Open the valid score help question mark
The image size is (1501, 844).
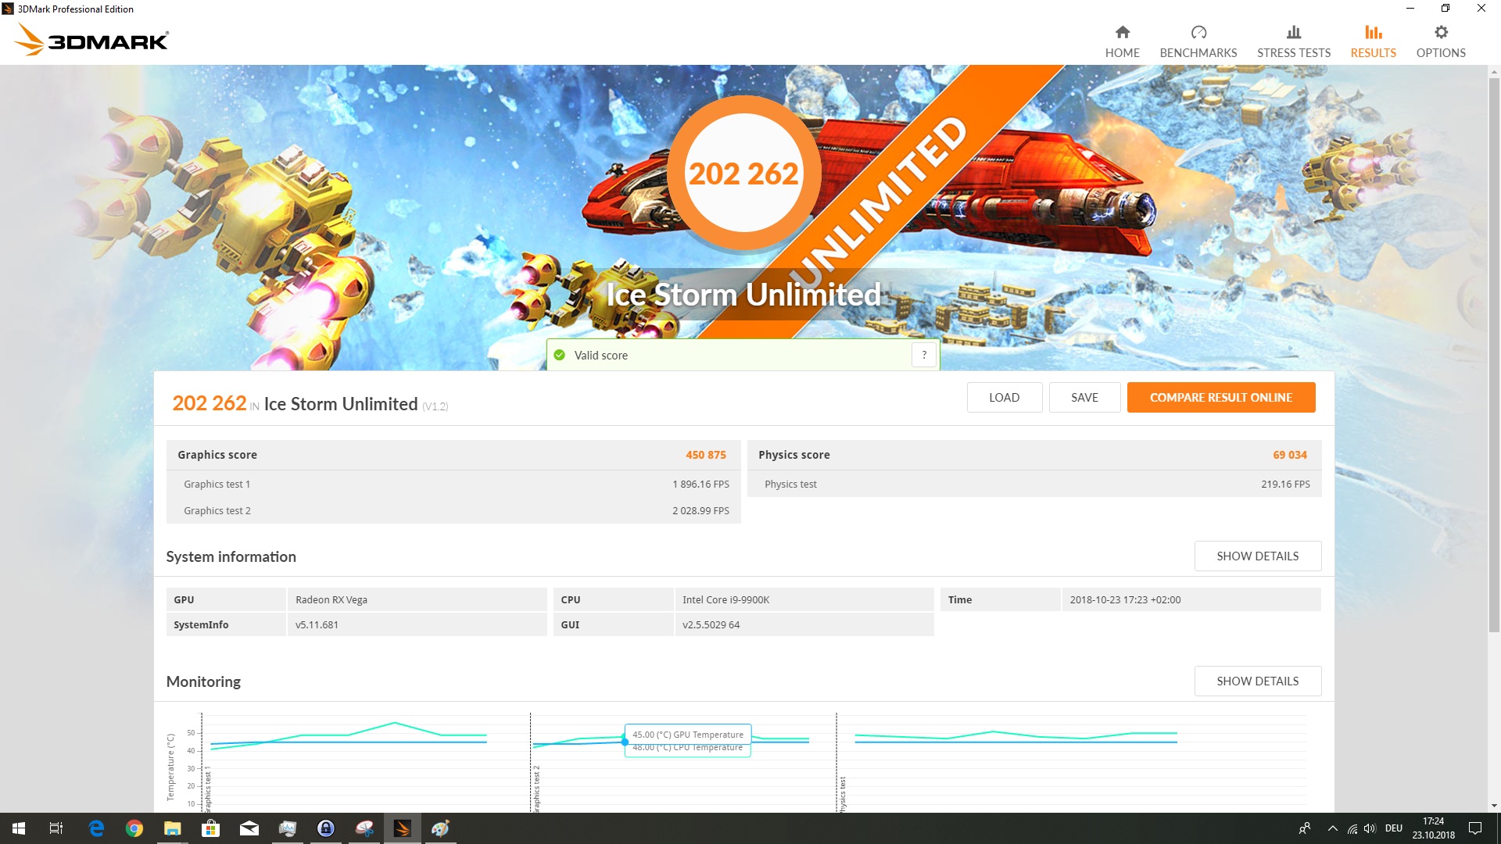[x=923, y=355]
